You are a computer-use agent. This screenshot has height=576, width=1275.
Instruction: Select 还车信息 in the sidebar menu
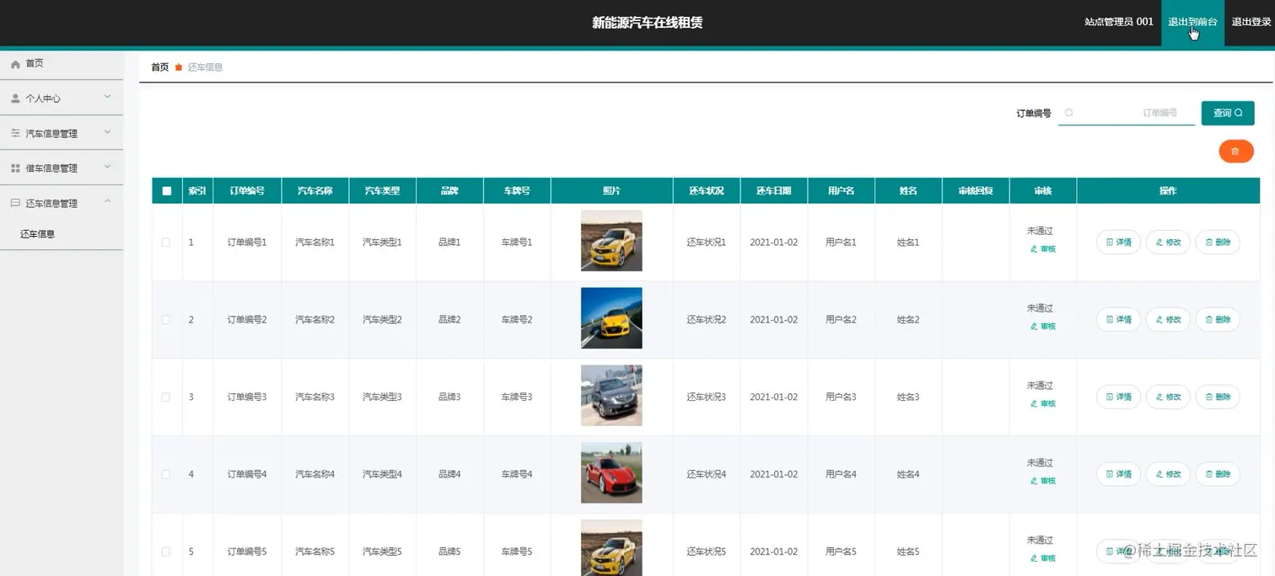(x=37, y=233)
